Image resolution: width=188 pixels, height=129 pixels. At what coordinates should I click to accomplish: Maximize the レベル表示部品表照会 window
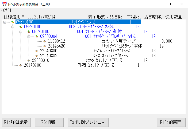pos(169,4)
